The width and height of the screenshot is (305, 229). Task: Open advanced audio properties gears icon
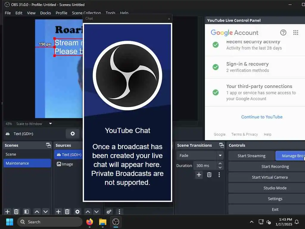109,212
